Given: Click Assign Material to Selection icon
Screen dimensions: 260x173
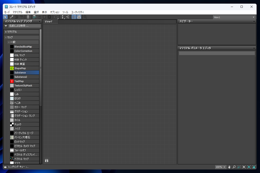Looking at the screenshot, I should 22,17.
